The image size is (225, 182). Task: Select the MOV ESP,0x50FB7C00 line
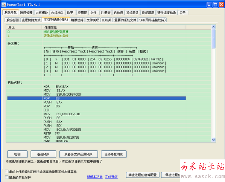[x=96, y=94]
